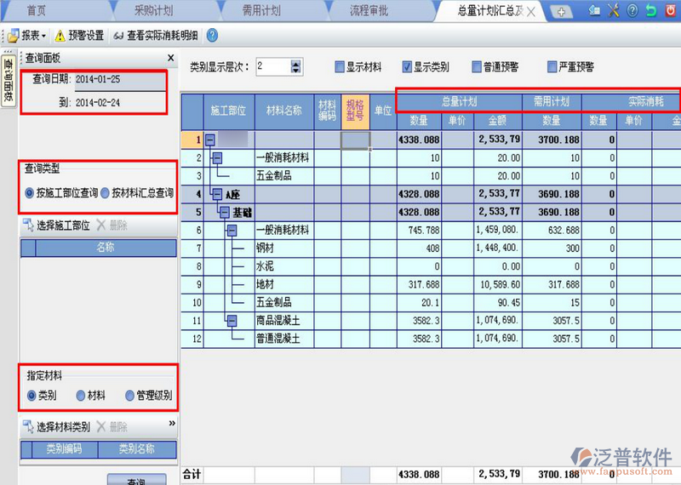Click 选择材料类别 selection icon
Viewport: 681px width, 485px height.
pyautogui.click(x=28, y=426)
